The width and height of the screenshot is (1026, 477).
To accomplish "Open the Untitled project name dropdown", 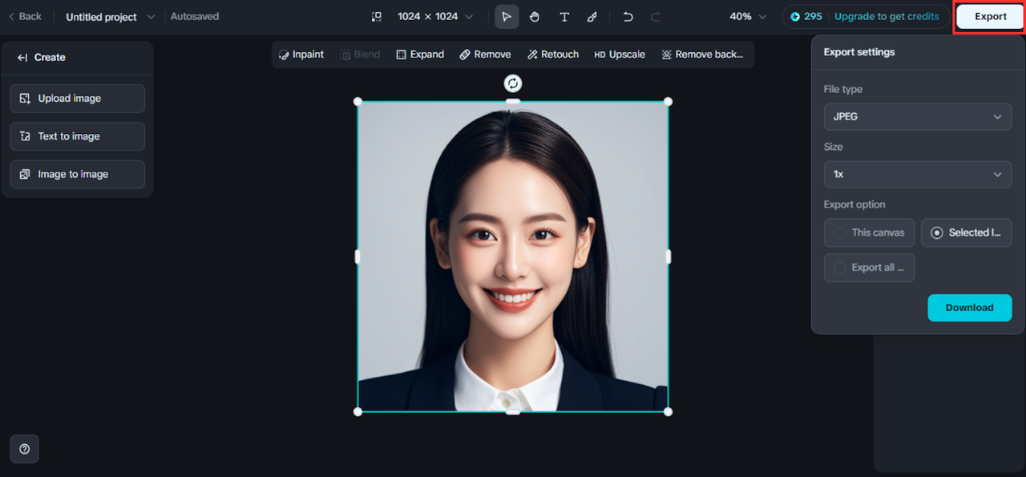I will tap(111, 17).
